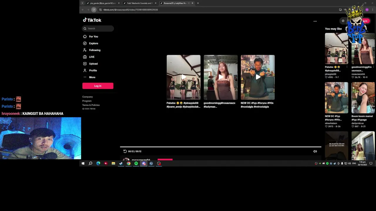Click the TikTok URL in the address bar
The width and height of the screenshot is (376, 211).
131,10
